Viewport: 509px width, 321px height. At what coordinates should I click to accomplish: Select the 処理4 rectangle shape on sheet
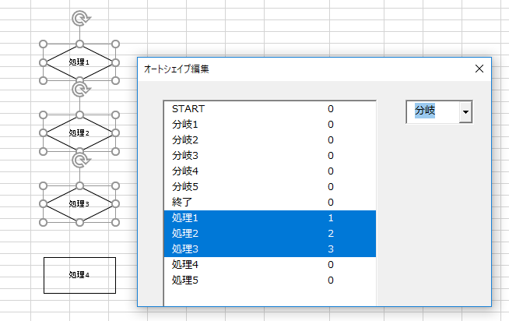[x=79, y=275]
